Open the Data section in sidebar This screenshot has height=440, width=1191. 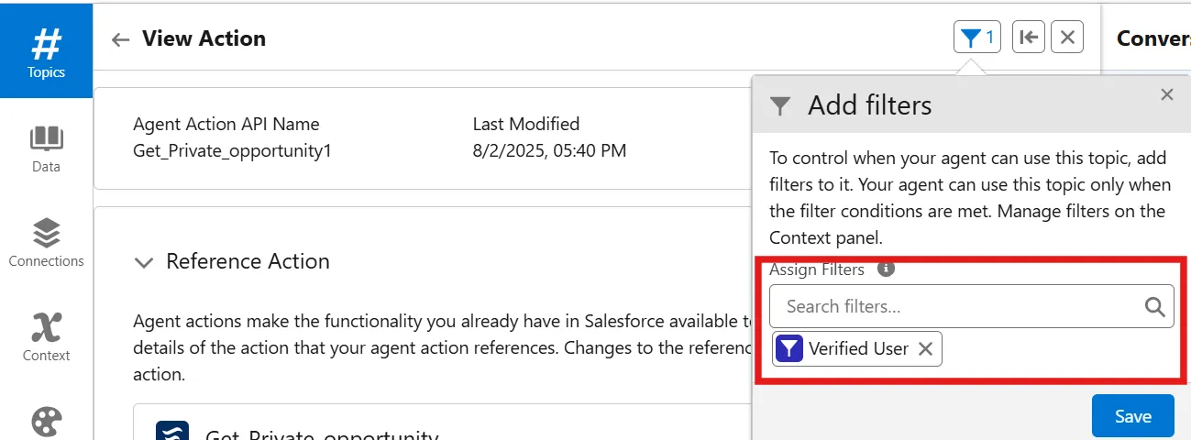(46, 148)
